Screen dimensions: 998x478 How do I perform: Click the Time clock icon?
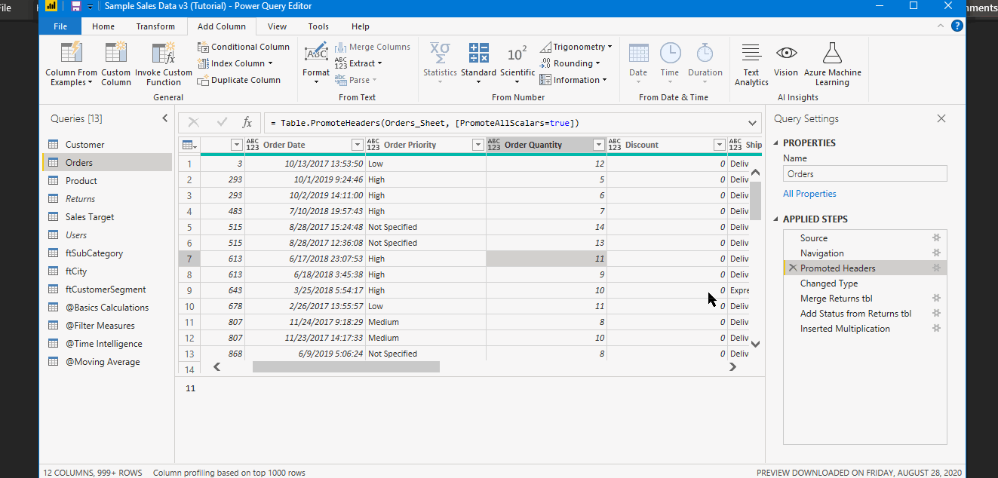pos(670,53)
